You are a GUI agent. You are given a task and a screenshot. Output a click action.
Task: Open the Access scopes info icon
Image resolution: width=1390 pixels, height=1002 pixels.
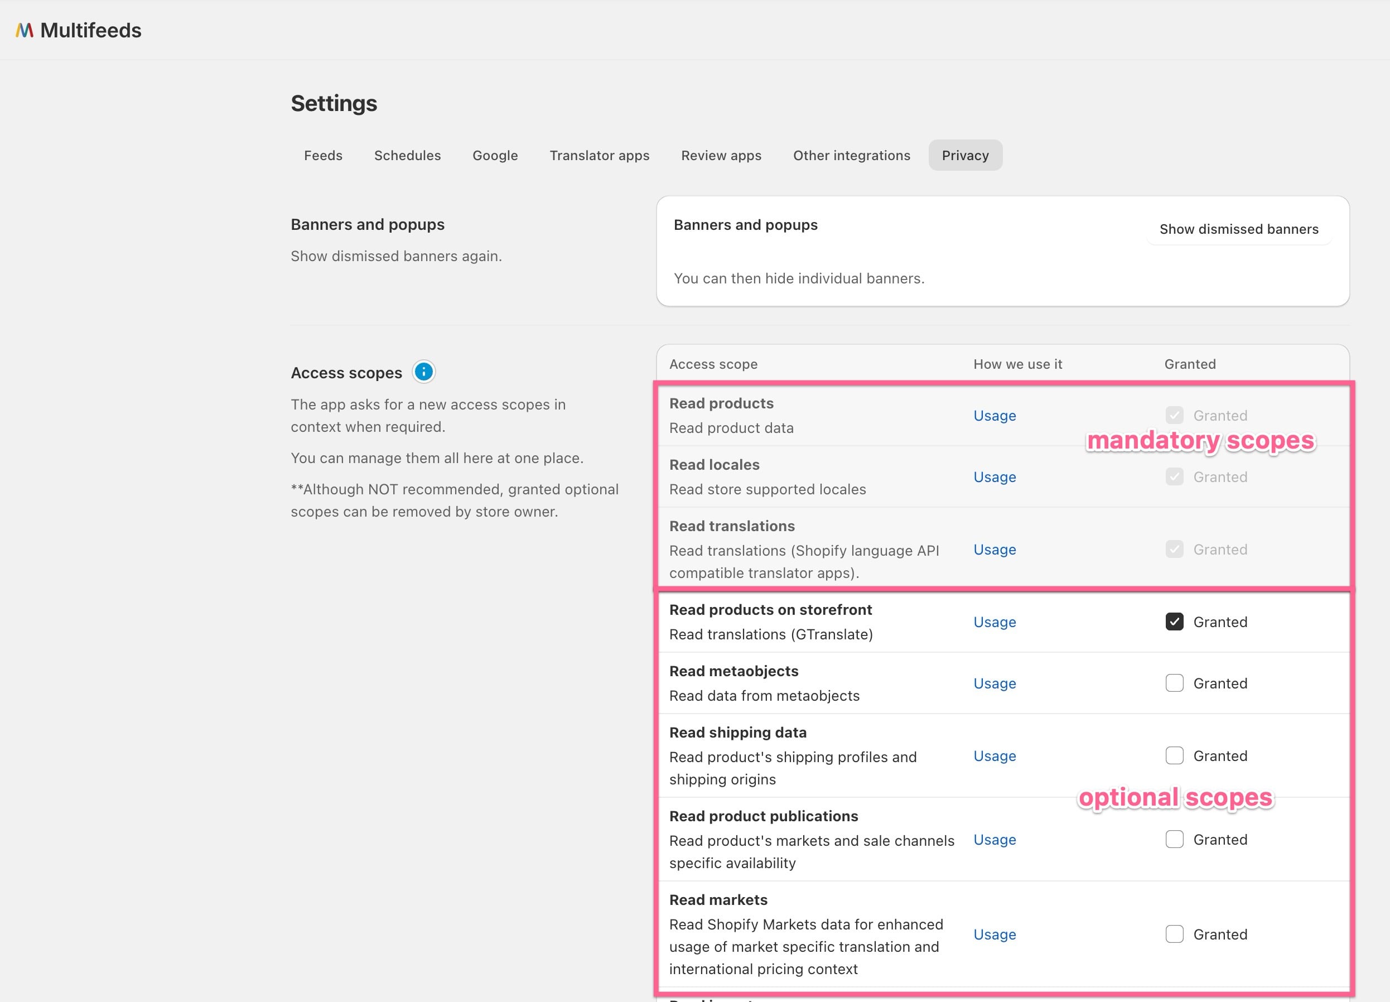[423, 372]
